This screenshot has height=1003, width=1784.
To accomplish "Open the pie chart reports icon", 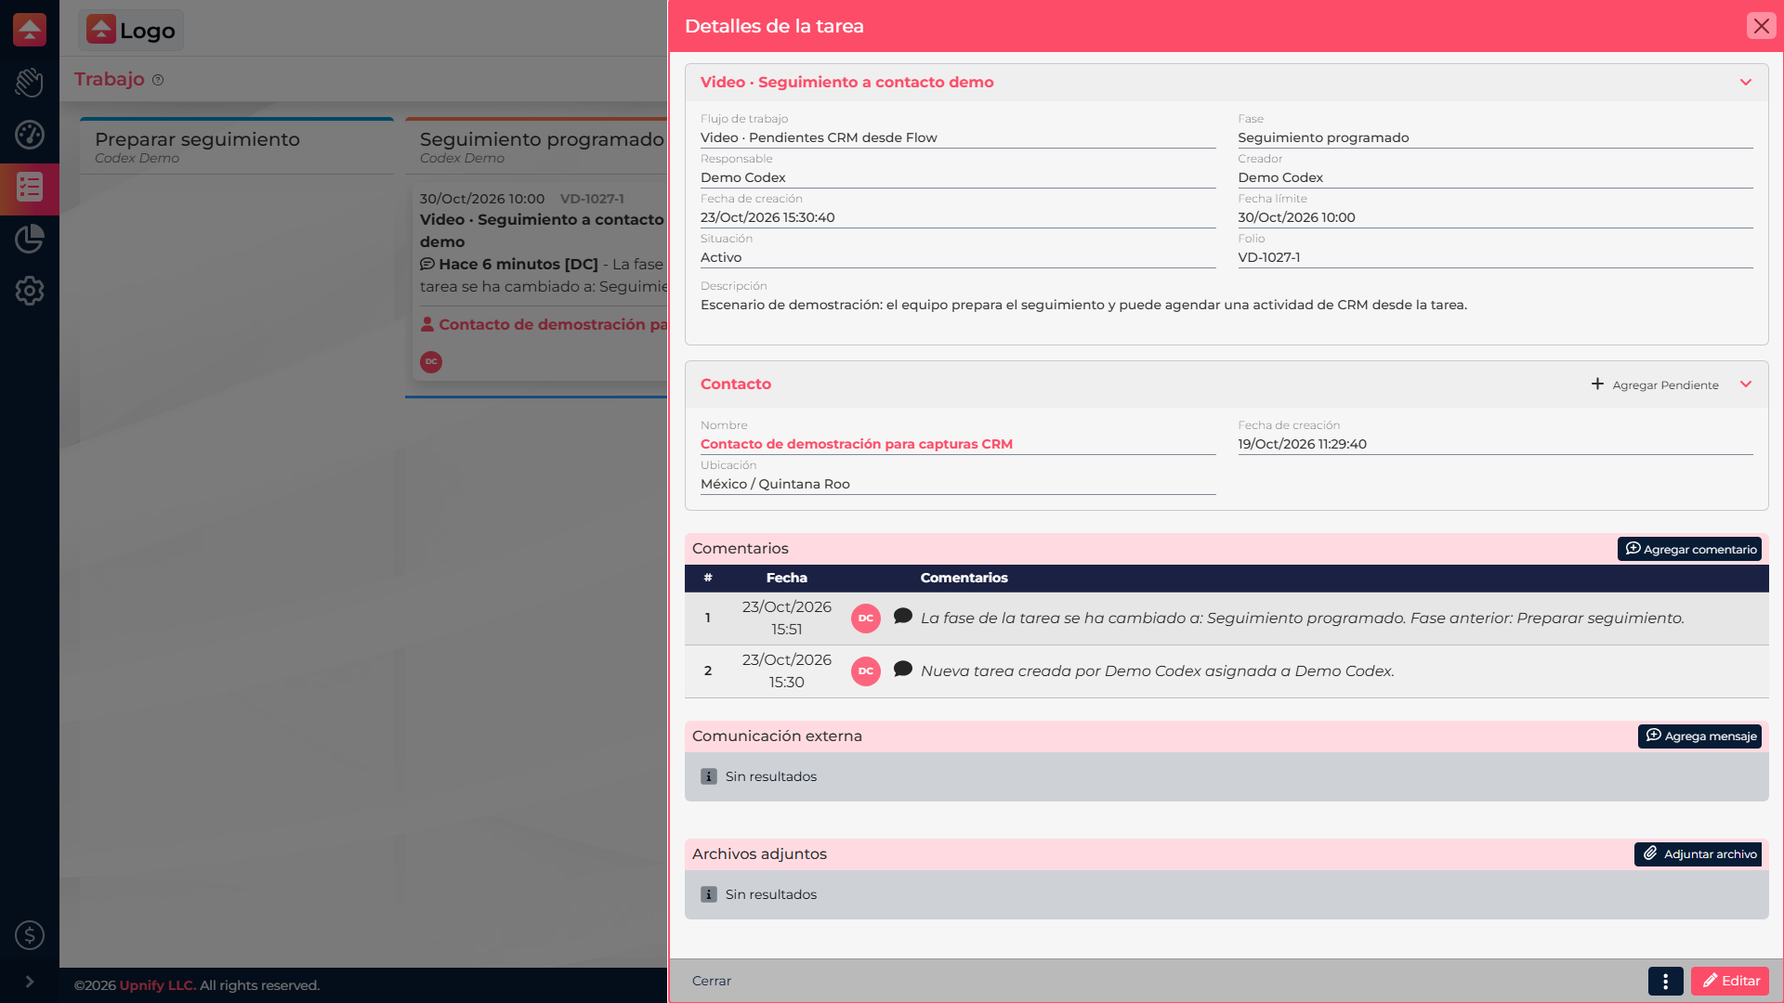I will [x=30, y=239].
